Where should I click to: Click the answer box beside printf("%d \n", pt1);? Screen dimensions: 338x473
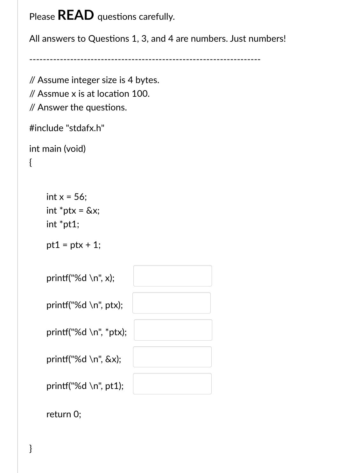[173, 384]
